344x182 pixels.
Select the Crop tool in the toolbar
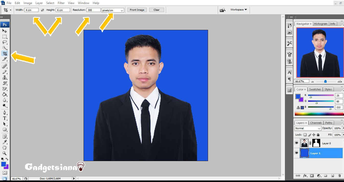pos(5,53)
